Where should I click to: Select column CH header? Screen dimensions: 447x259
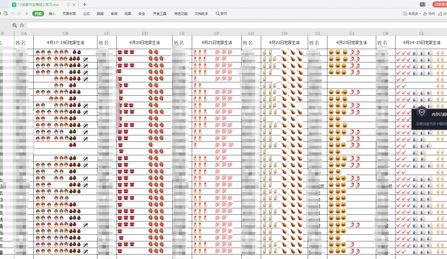(x=285, y=33)
